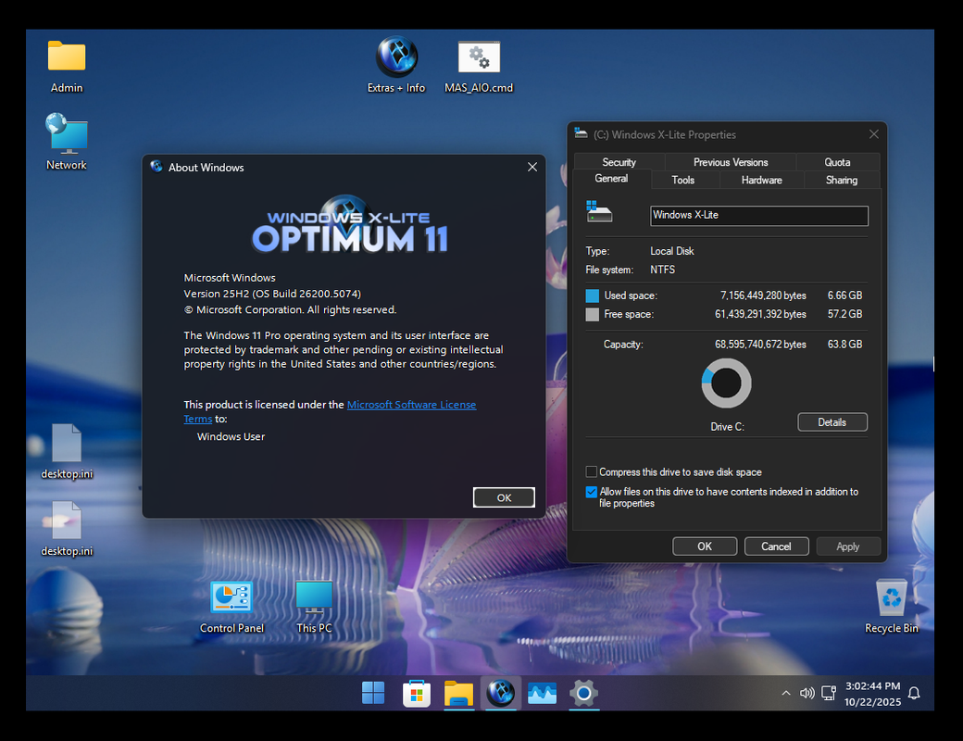Image resolution: width=963 pixels, height=741 pixels.
Task: Open the network tray icon
Action: [x=829, y=693]
